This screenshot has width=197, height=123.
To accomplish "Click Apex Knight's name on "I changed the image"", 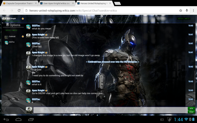I will pos(38,52).
